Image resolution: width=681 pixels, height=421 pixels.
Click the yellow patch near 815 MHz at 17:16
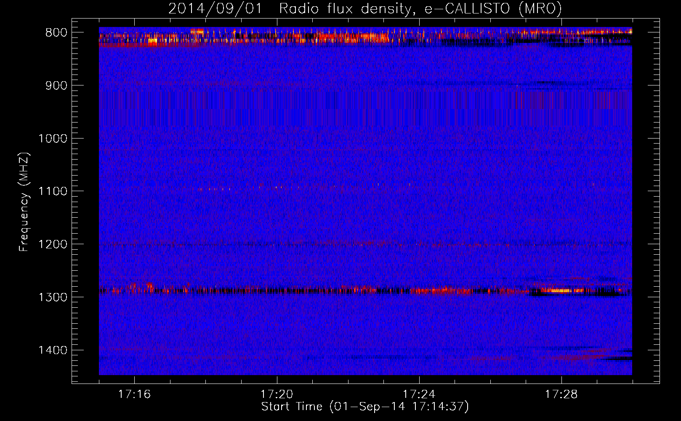tap(152, 41)
